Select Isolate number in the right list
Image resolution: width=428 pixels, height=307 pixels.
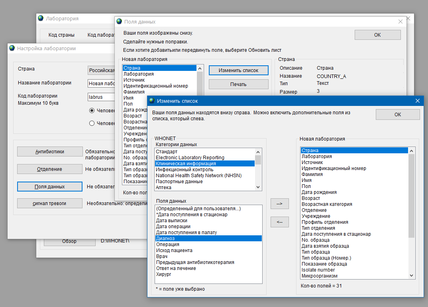[354, 270]
